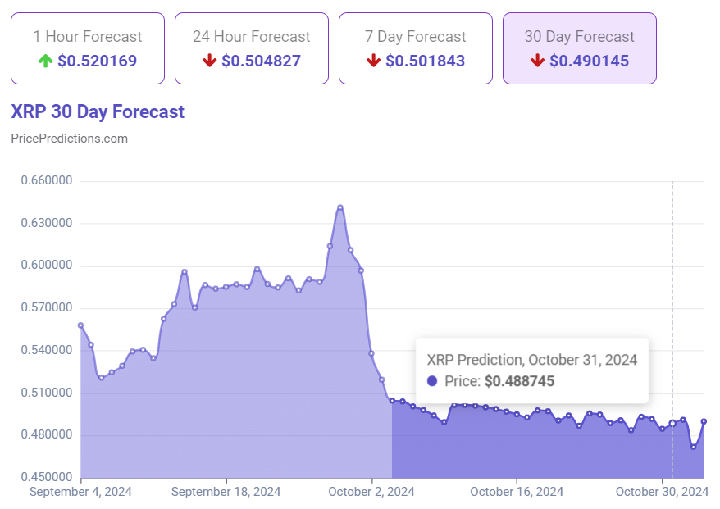Image resolution: width=720 pixels, height=509 pixels.
Task: Click the purple price legend dot in tooltip
Action: 432,381
